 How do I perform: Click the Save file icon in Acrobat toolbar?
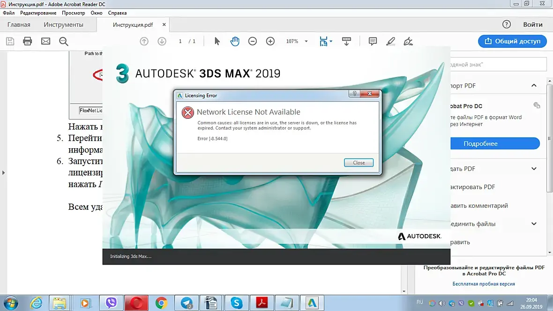[10, 41]
